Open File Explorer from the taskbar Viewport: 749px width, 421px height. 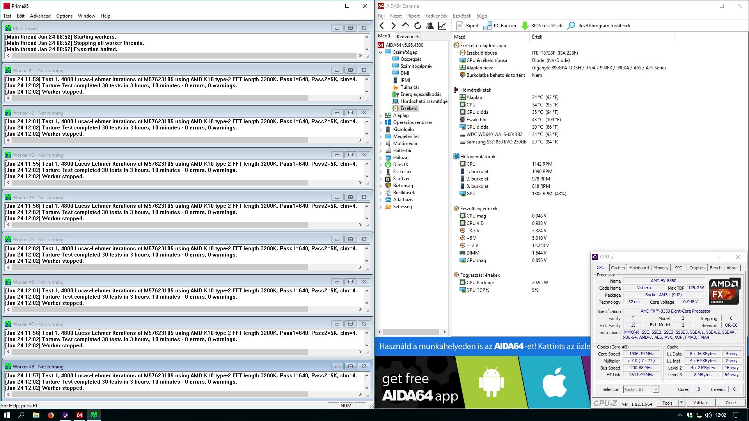[36, 415]
